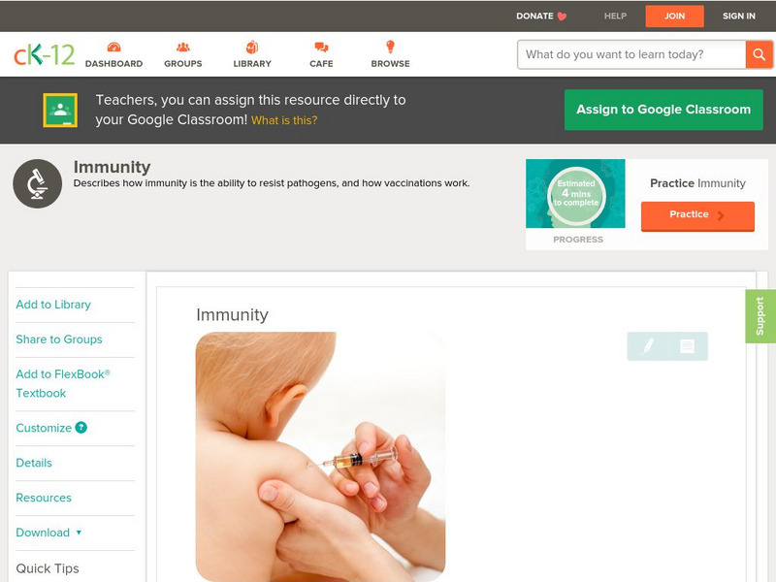Open the Cafe chat bubbles icon

(x=321, y=48)
